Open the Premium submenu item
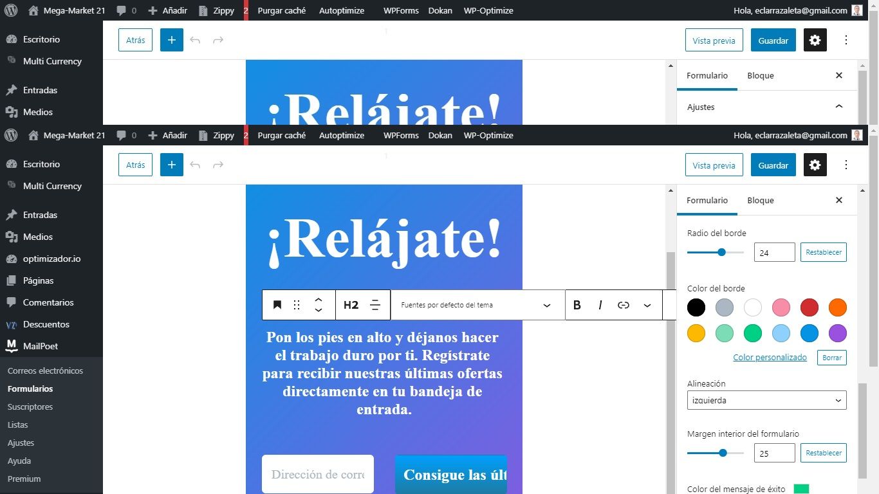 (24, 479)
